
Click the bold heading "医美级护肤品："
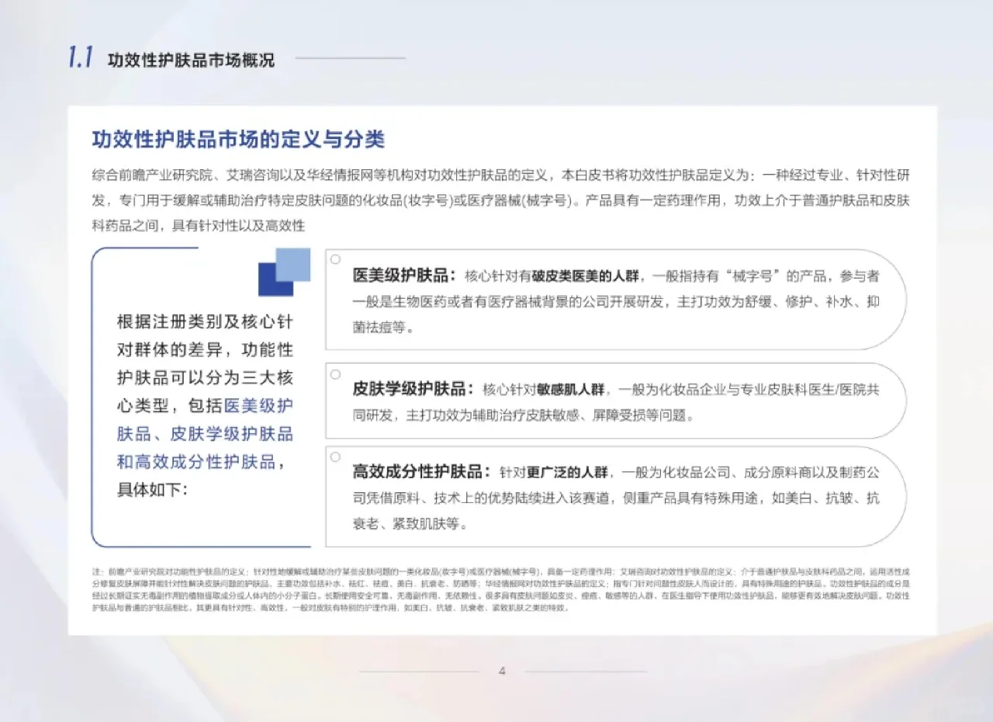tap(404, 276)
